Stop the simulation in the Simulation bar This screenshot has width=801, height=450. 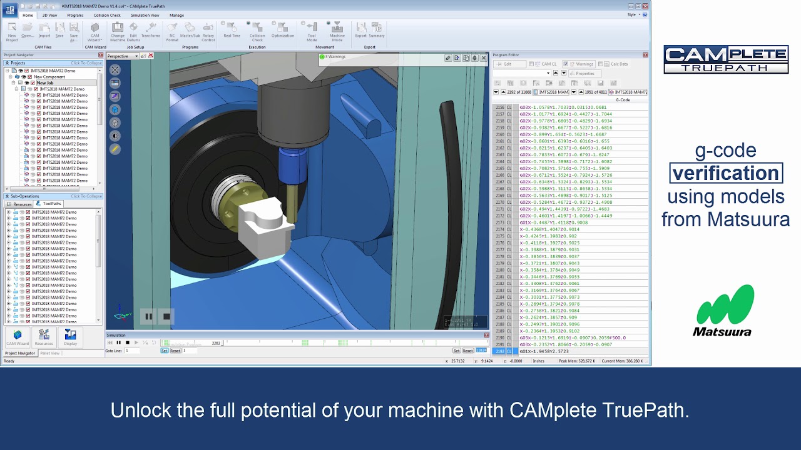click(x=128, y=342)
